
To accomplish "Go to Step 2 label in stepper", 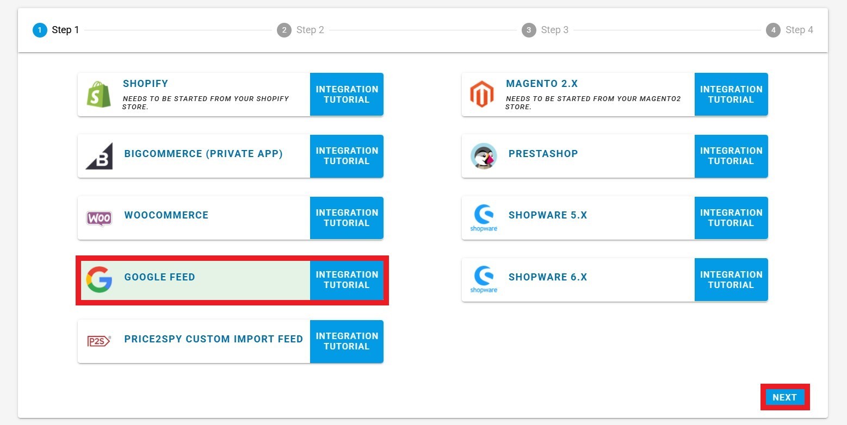I will [x=310, y=30].
